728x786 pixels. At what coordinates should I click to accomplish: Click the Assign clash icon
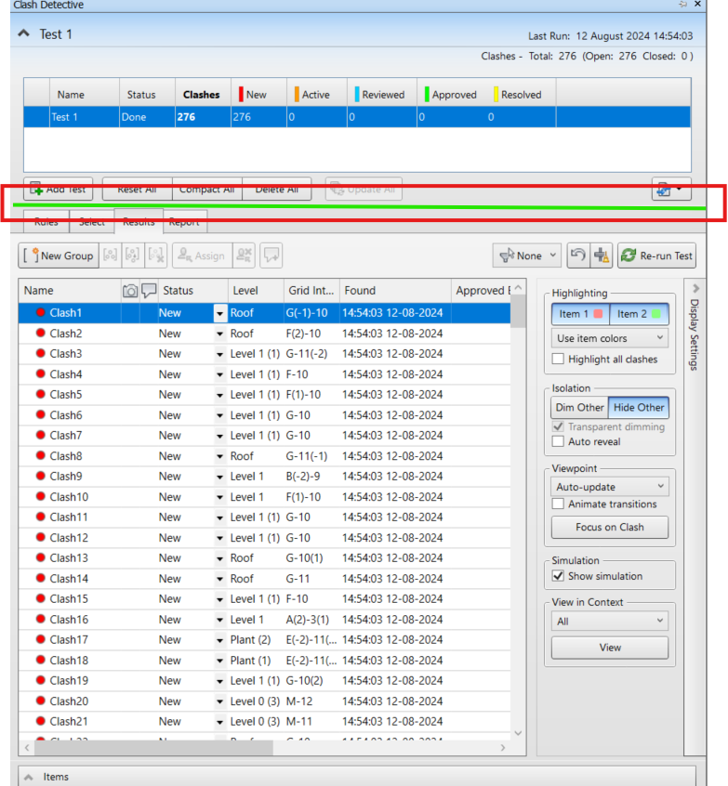pos(202,255)
